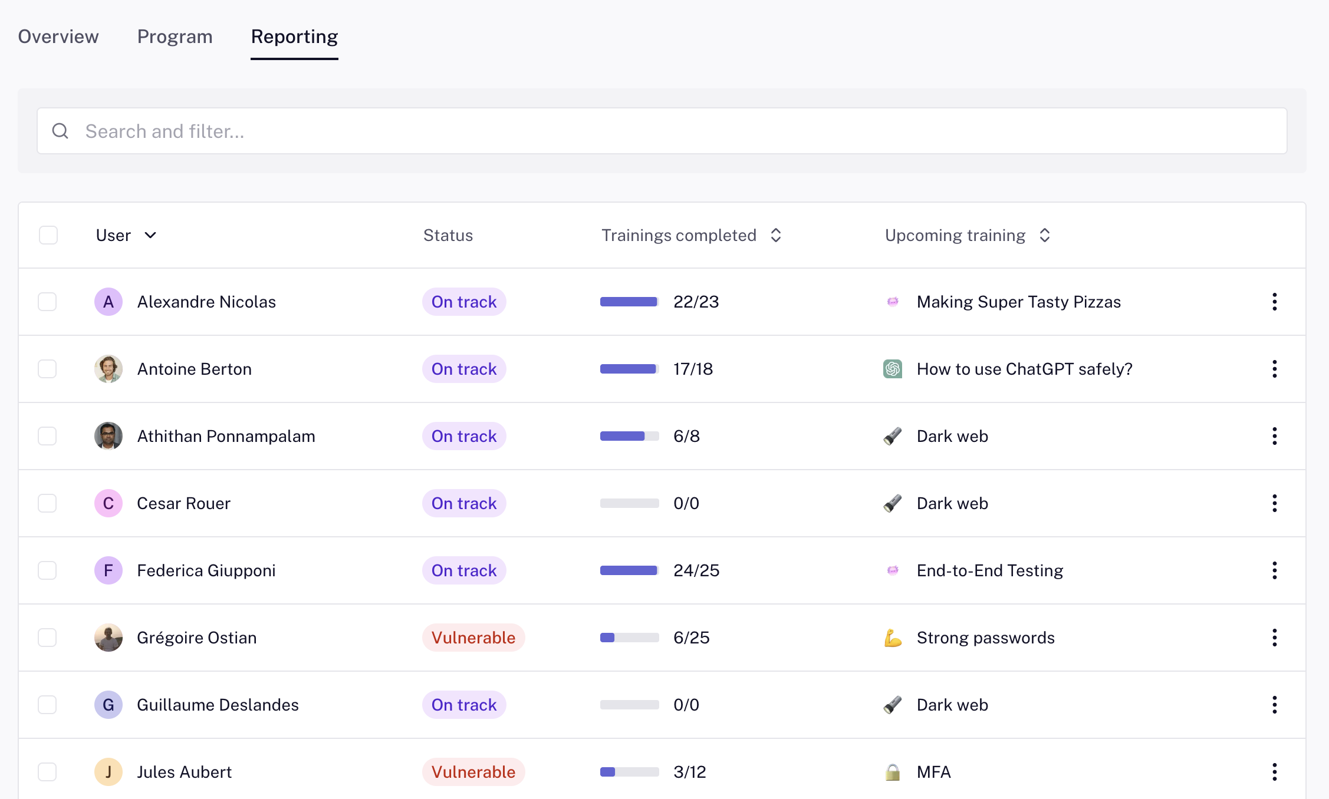
Task: Switch to the Program tab
Action: (175, 37)
